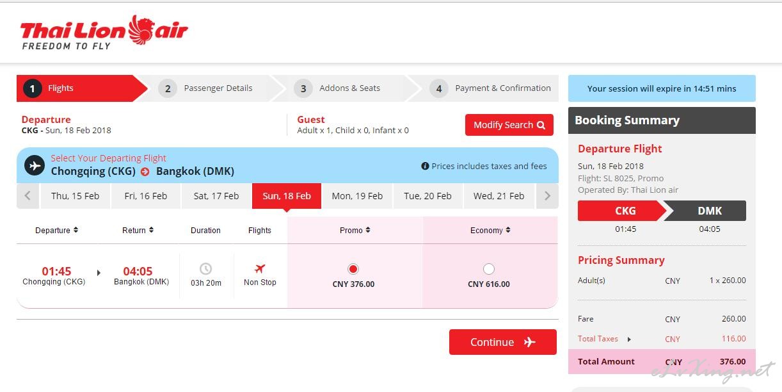The width and height of the screenshot is (782, 392).
Task: Click Operated By: Thai Lion air text
Action: (x=628, y=190)
